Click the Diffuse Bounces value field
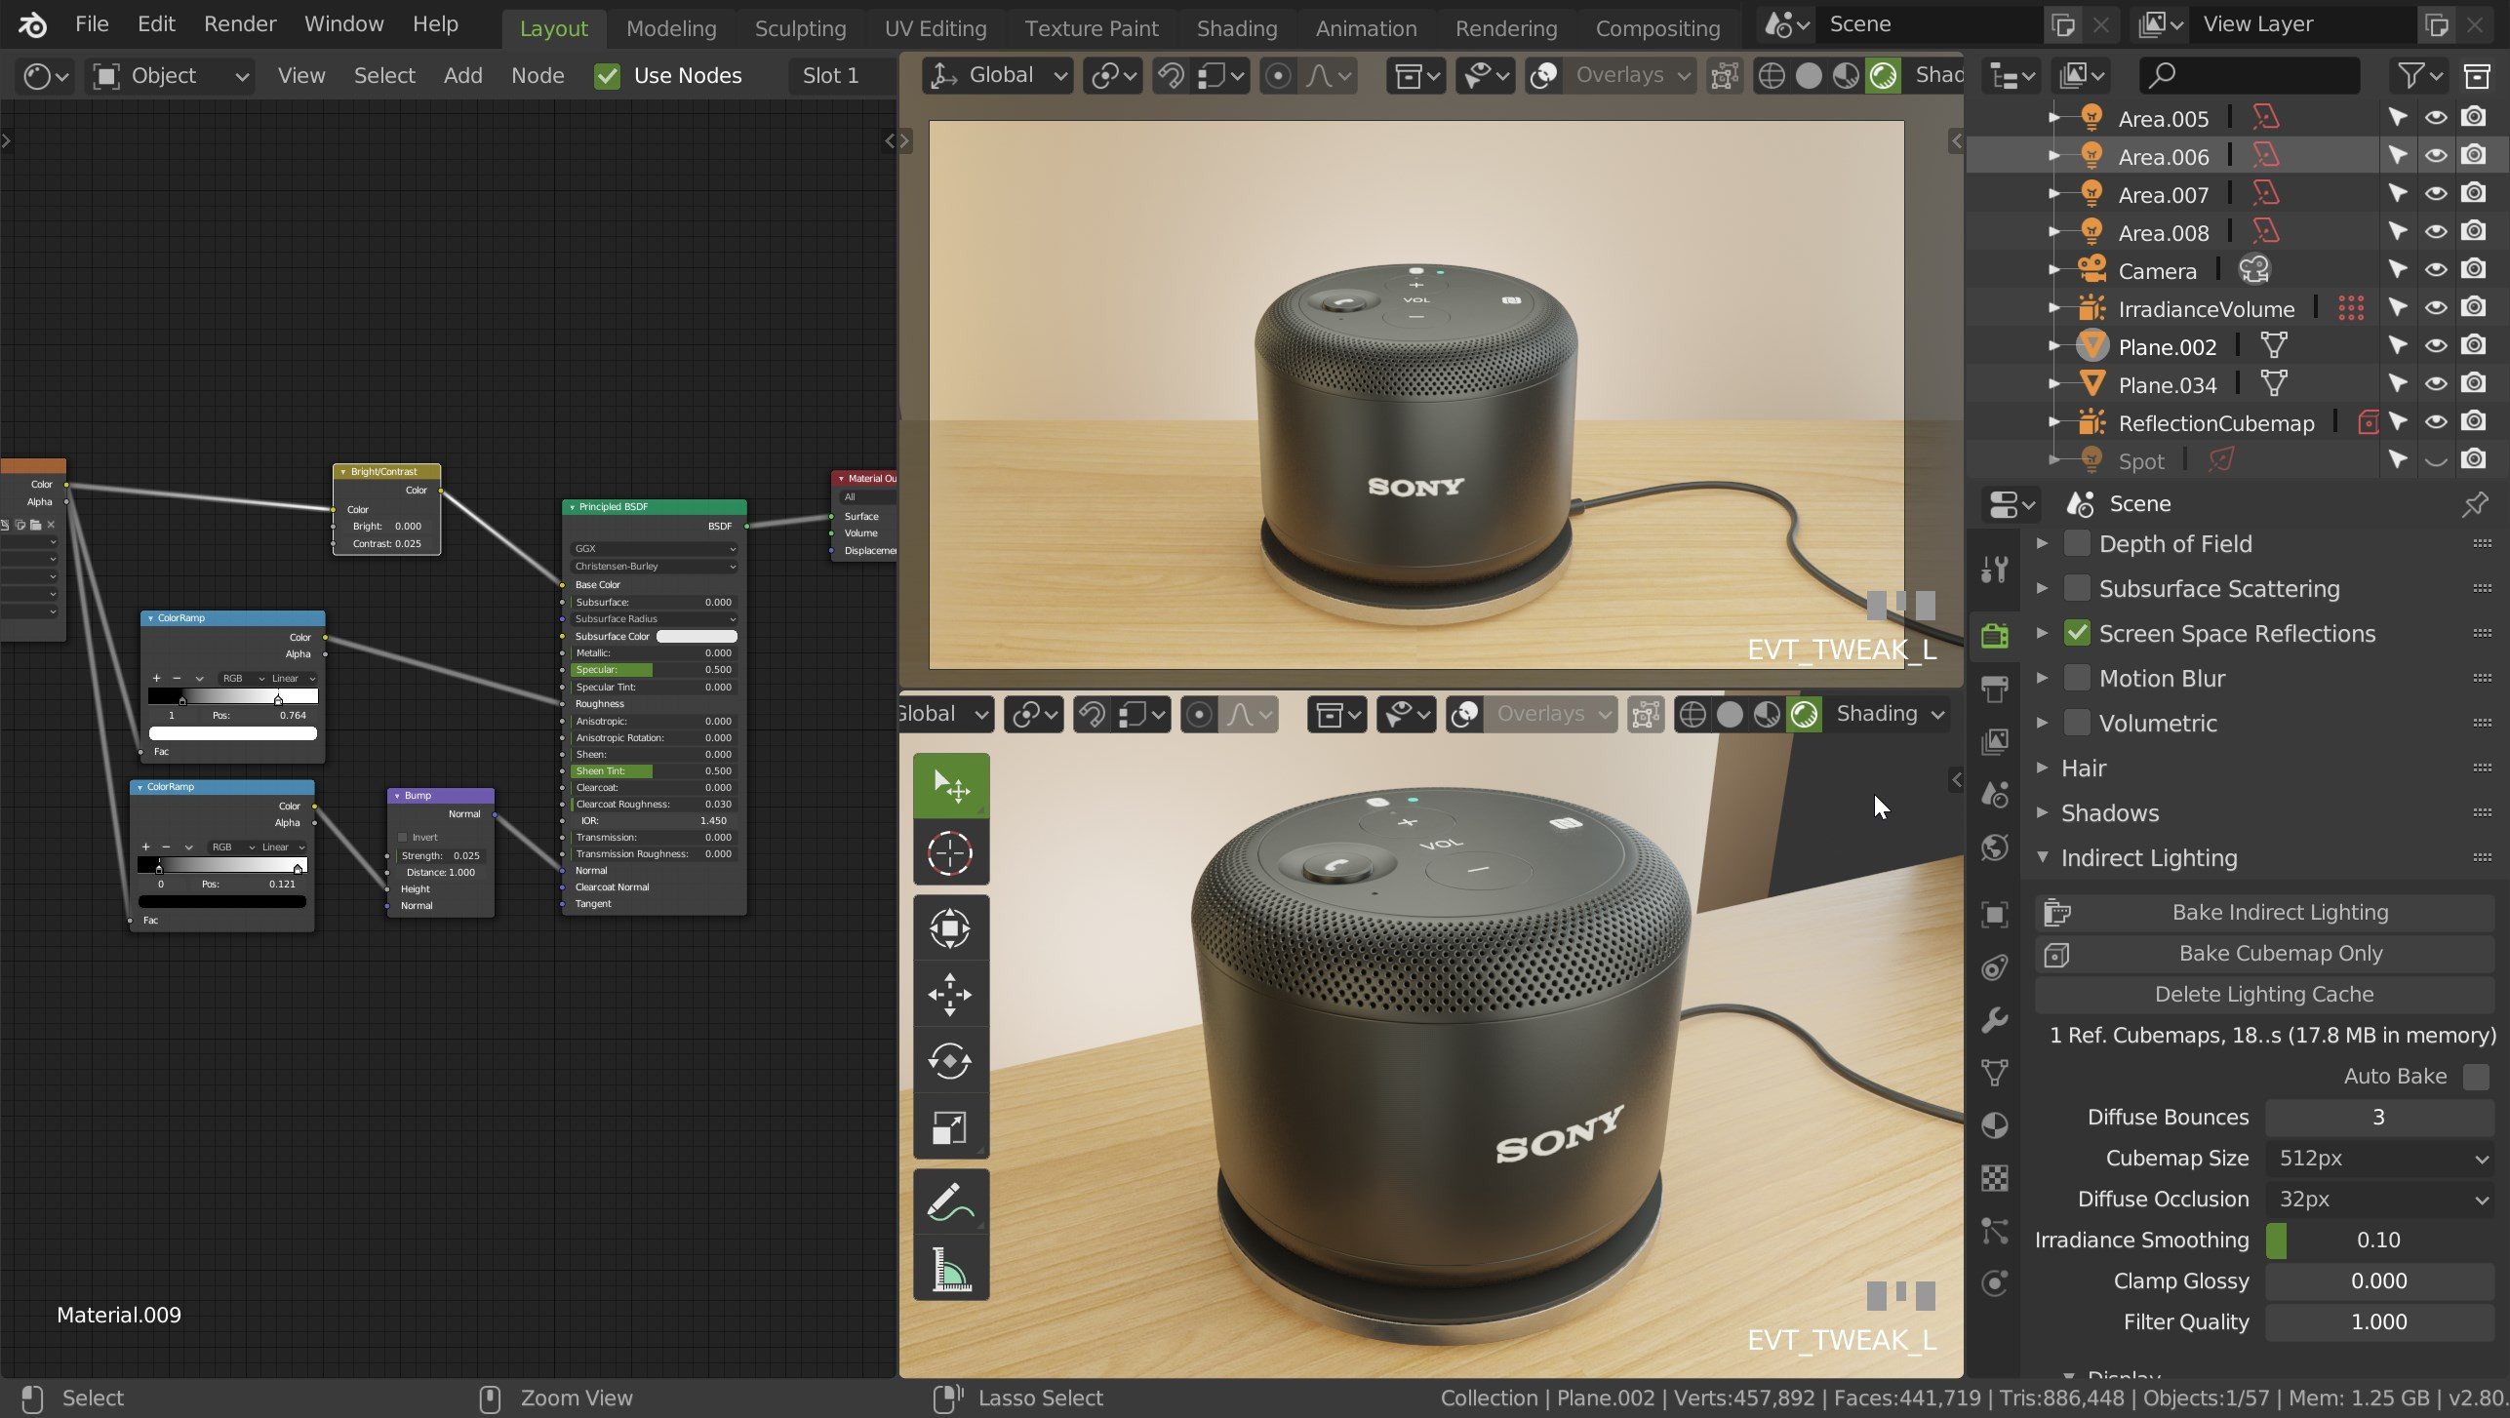The width and height of the screenshot is (2510, 1418). point(2379,1117)
